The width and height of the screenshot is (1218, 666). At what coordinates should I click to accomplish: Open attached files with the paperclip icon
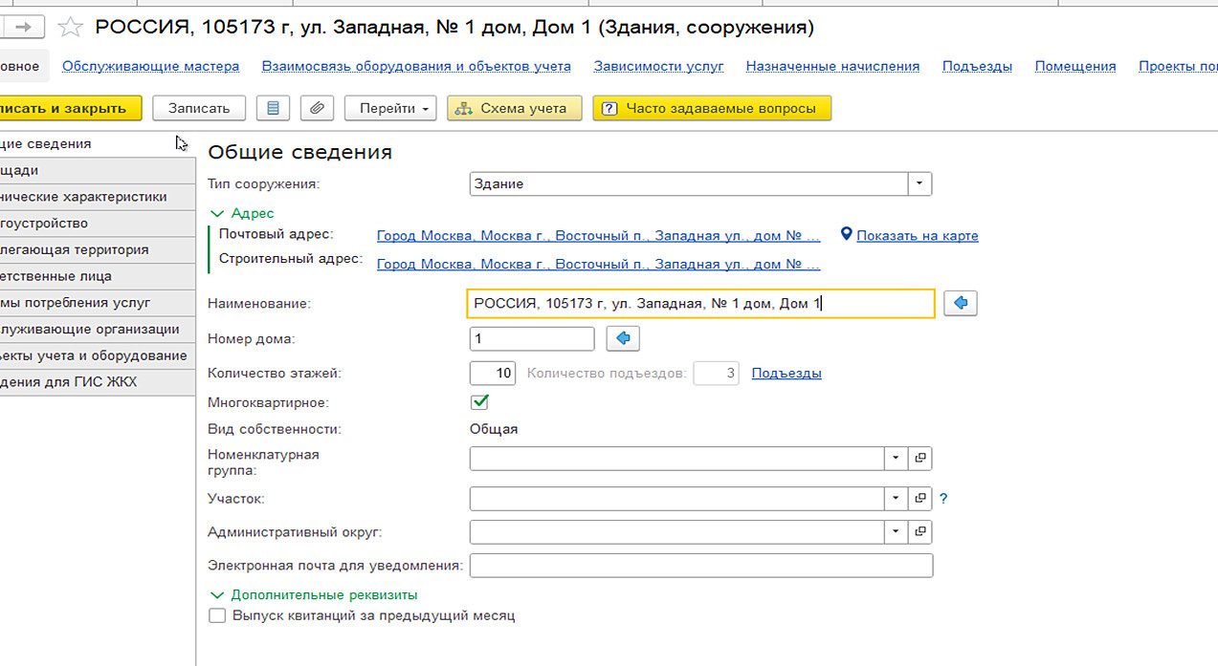point(317,108)
